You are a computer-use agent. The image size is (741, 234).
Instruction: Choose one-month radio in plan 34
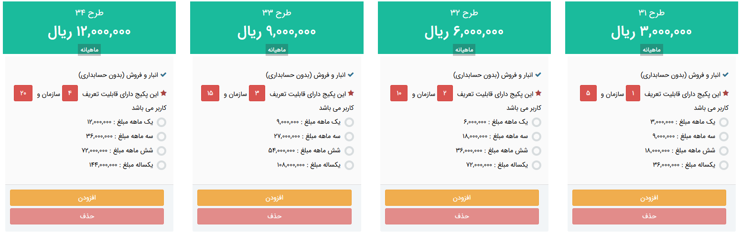click(161, 122)
